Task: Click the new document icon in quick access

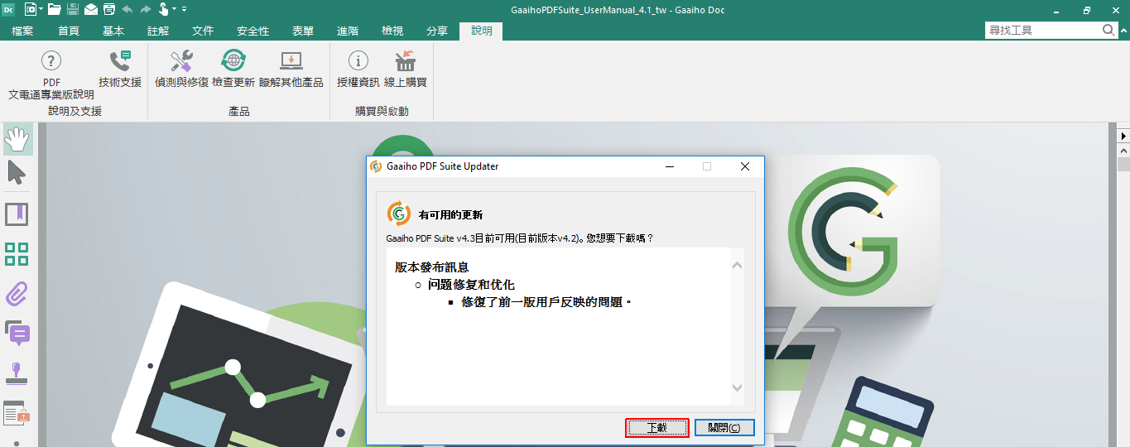Action: click(x=31, y=9)
